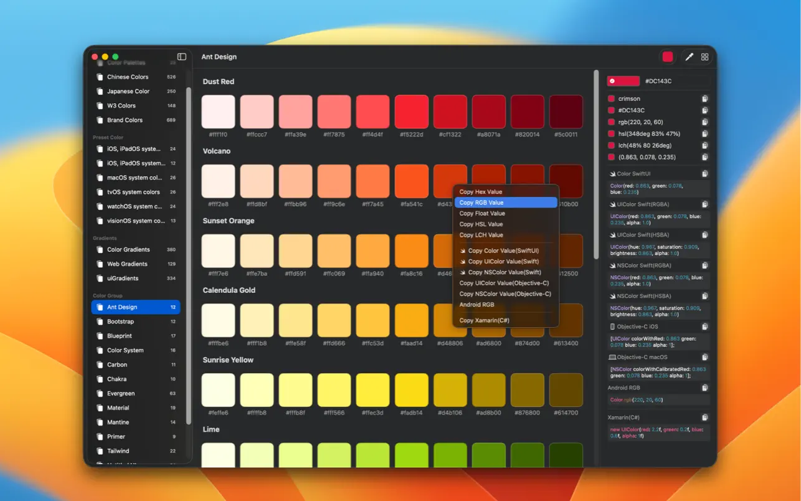Image resolution: width=801 pixels, height=501 pixels.
Task: Copy the crimson value using its clipboard icon
Action: coord(704,98)
